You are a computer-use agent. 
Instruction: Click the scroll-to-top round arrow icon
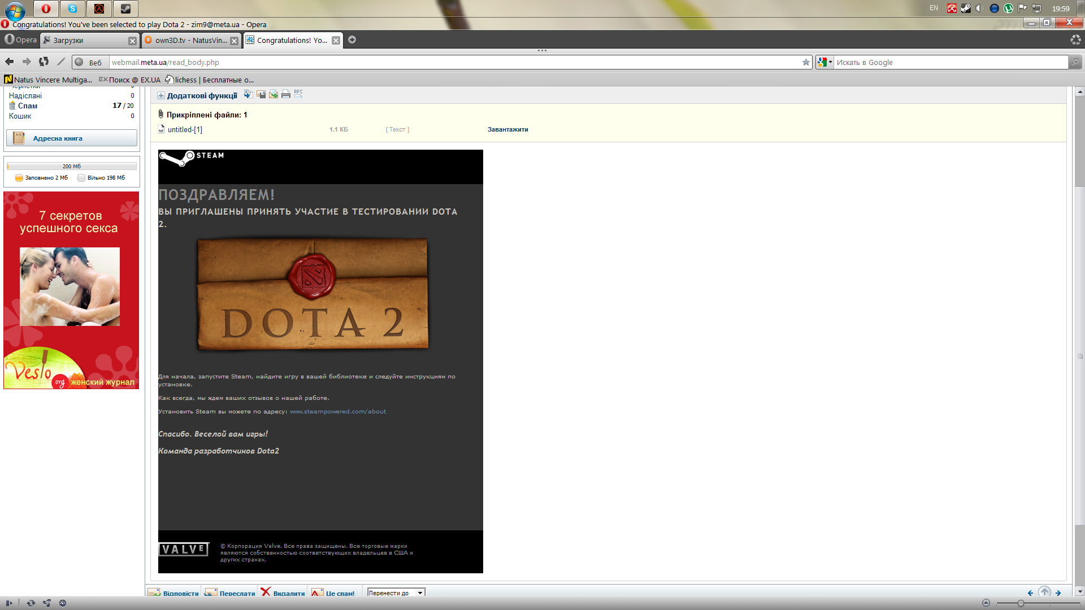pyautogui.click(x=1044, y=591)
